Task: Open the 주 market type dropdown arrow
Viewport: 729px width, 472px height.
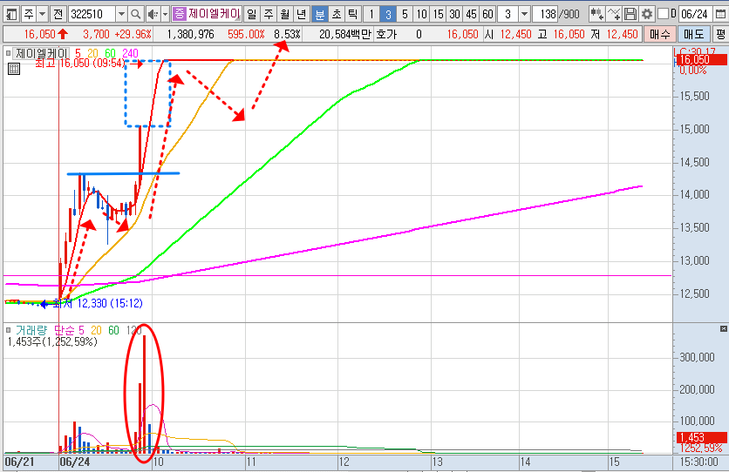Action: pyautogui.click(x=43, y=14)
